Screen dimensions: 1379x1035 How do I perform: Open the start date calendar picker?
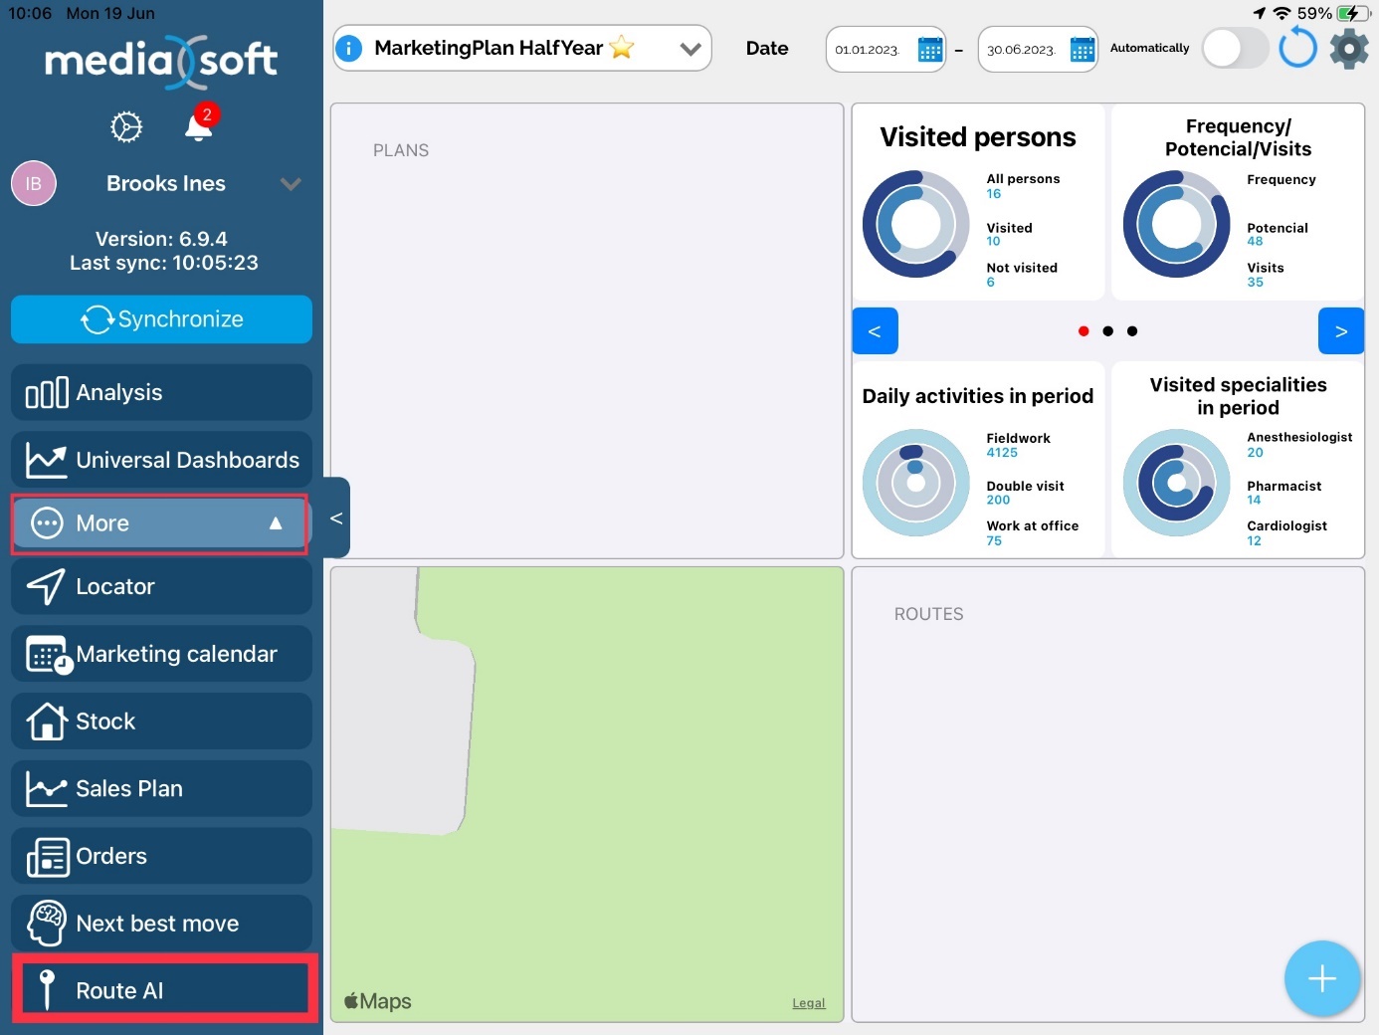[929, 49]
